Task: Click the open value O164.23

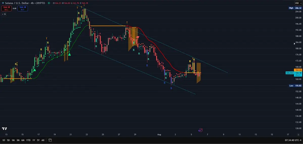Action: point(57,3)
